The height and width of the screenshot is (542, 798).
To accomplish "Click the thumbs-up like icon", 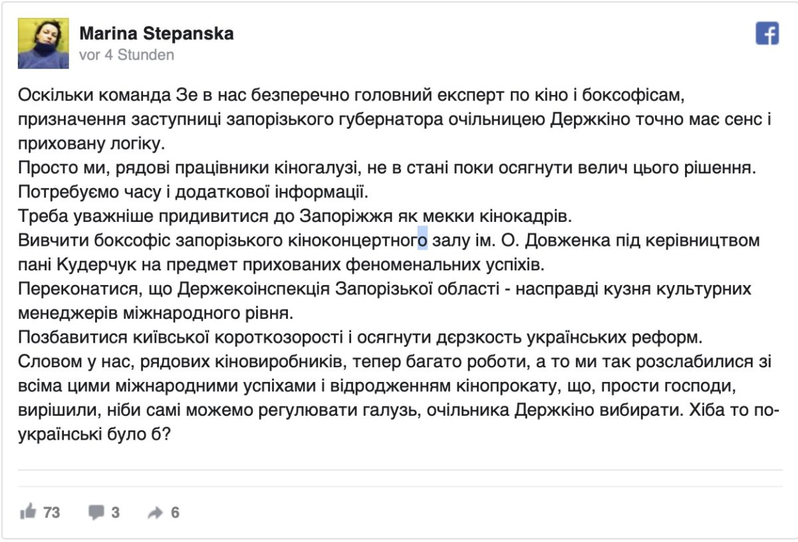I will coord(29,512).
